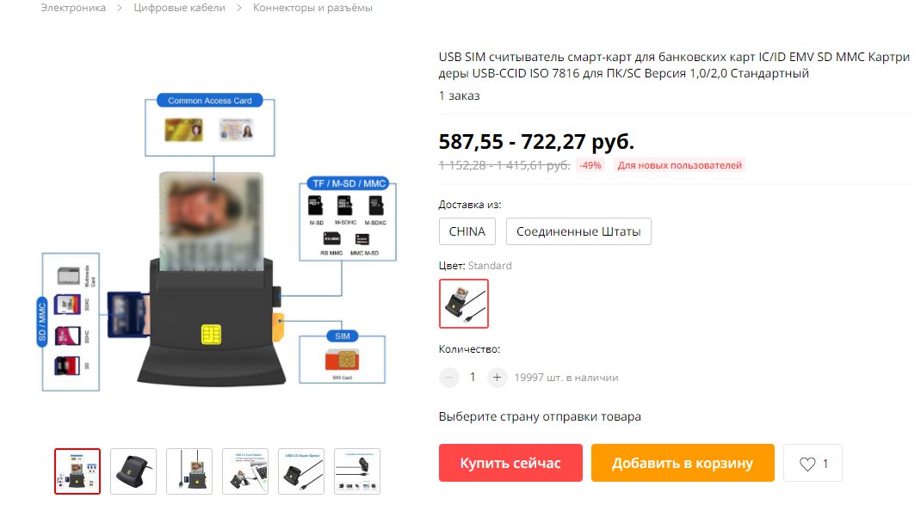Select the first product thumbnail
The width and height of the screenshot is (921, 517).
pos(77,471)
